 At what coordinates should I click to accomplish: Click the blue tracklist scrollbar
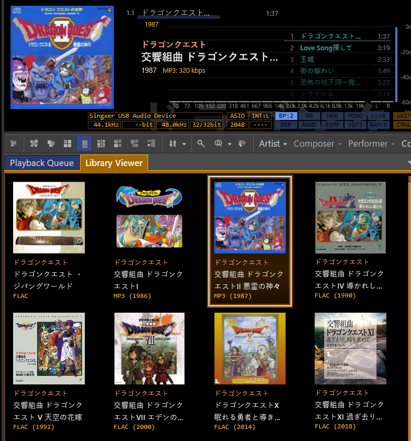396,64
